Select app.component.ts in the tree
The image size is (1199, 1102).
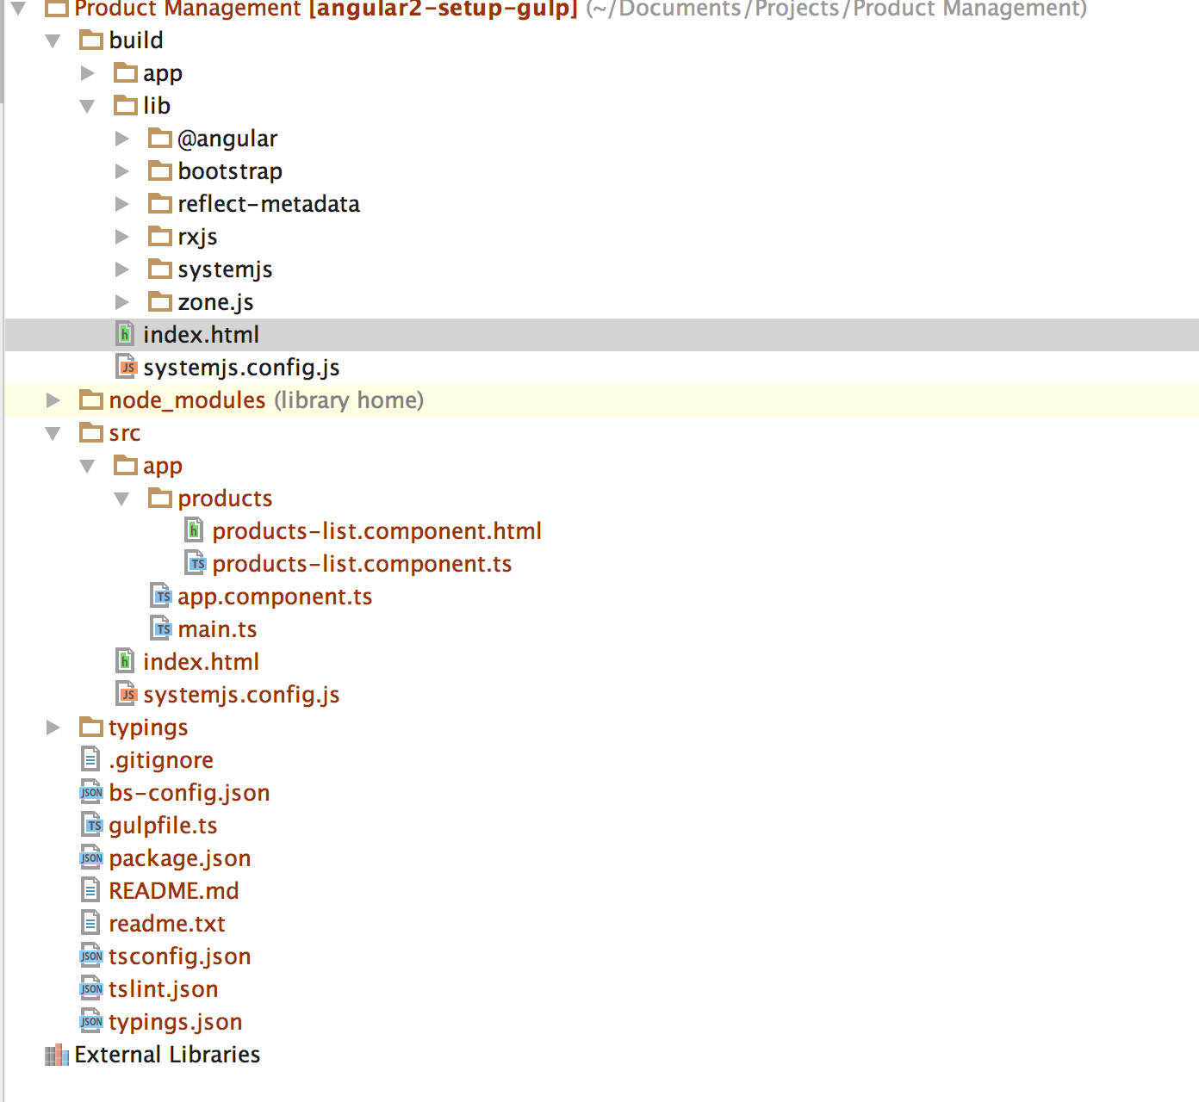(274, 597)
